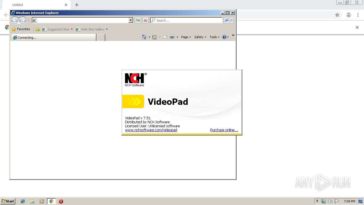
Task: Click the VideoPad yellow arrows logo
Action: (133, 102)
